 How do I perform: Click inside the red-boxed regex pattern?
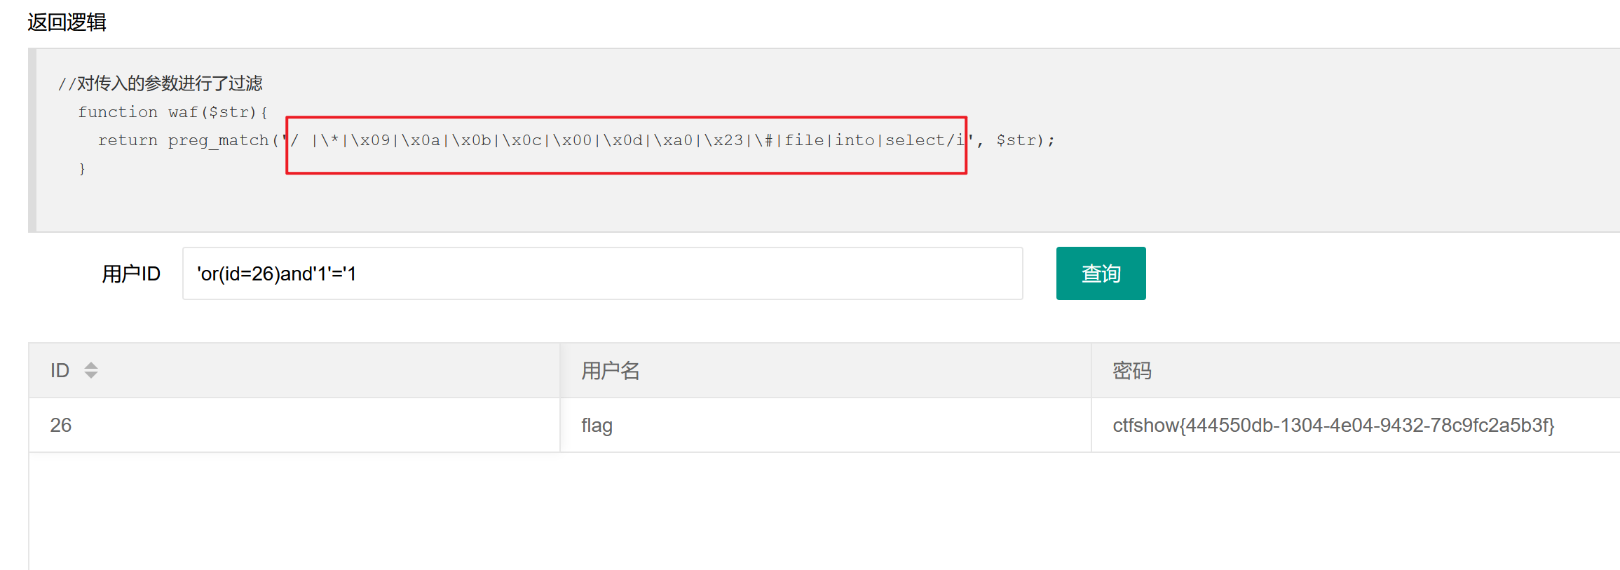click(x=561, y=141)
